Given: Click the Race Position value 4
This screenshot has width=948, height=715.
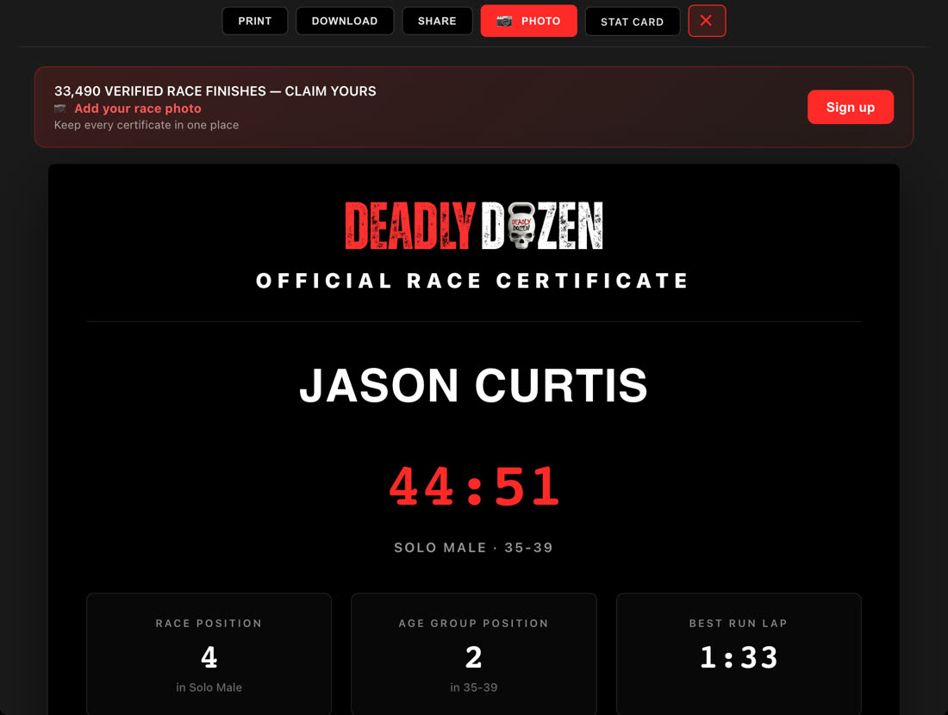Looking at the screenshot, I should [209, 657].
